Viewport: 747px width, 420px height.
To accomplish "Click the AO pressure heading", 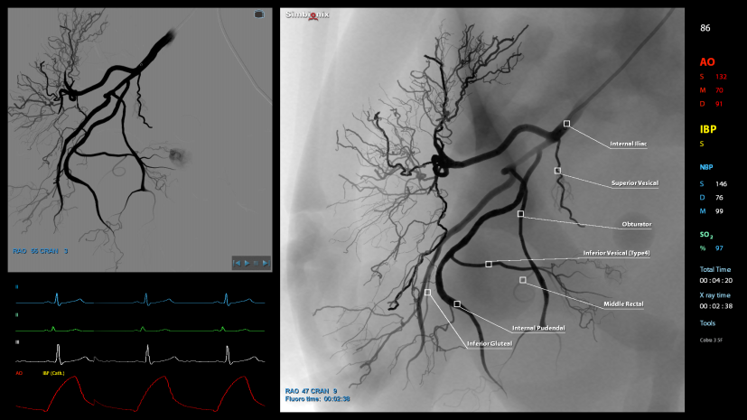I will click(x=707, y=62).
